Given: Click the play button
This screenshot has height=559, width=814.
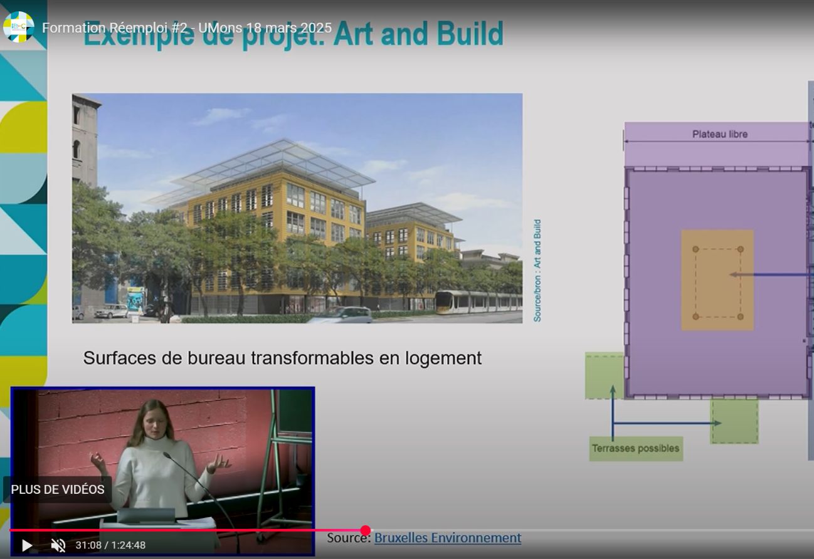Looking at the screenshot, I should point(27,545).
